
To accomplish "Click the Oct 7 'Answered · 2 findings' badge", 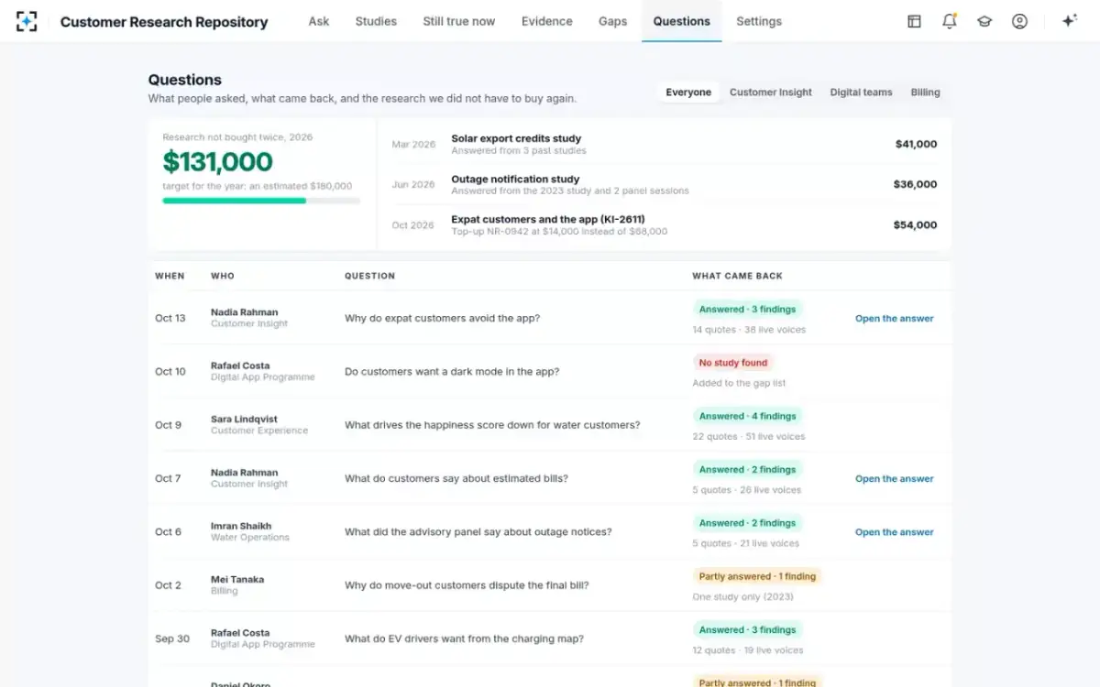I will tap(748, 470).
